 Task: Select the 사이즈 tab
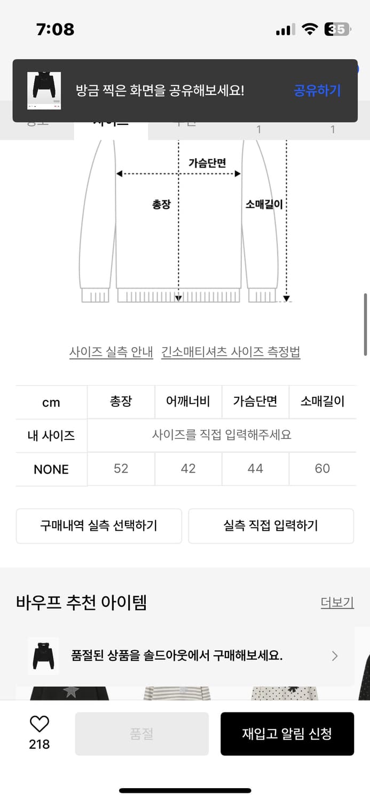point(111,122)
